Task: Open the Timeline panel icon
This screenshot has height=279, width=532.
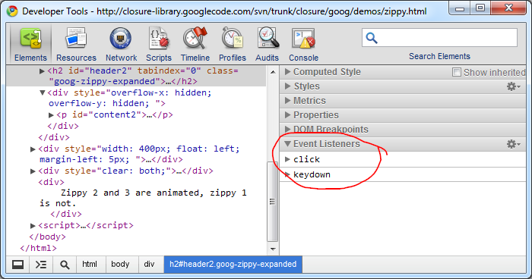Action: (195, 38)
